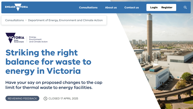The image size is (193, 109).
Task: Follow the Consultations breadcrumb link
Action: point(14,20)
